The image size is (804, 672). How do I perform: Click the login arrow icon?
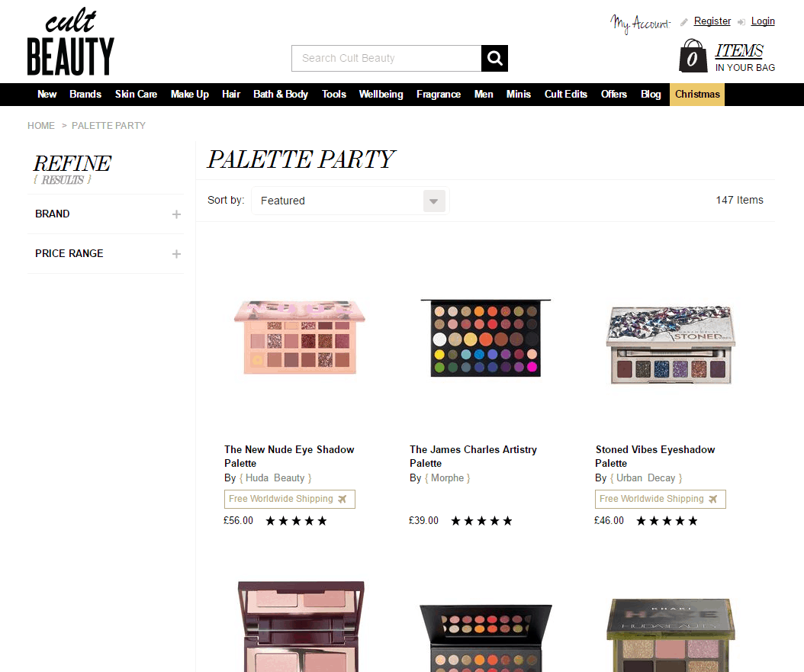coord(741,22)
